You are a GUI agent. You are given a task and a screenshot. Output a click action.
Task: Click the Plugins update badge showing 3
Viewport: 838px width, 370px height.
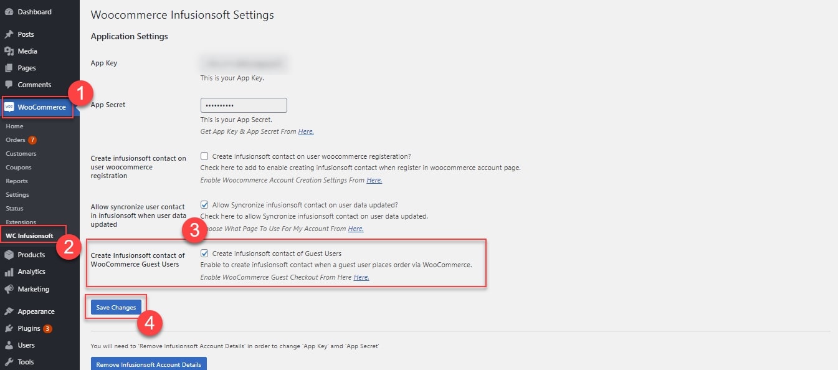[47, 328]
